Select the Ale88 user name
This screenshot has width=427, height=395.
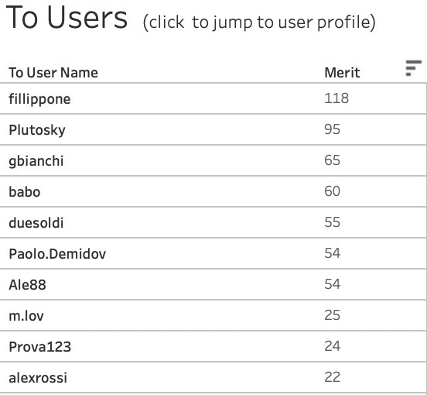tap(28, 285)
